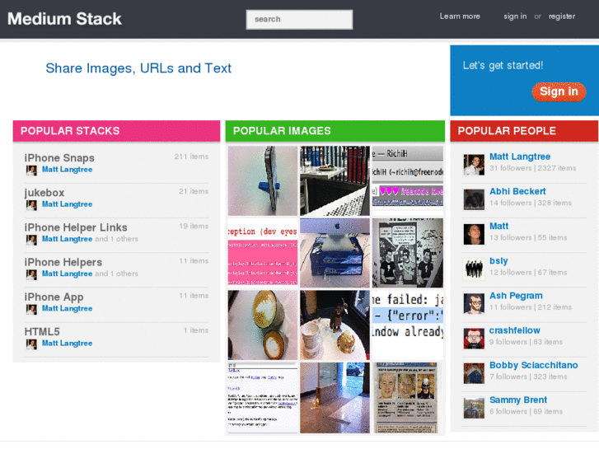Viewport: 599px width, 449px height.
Task: Click Matt Langtree avatar under jukebox
Action: tap(31, 205)
